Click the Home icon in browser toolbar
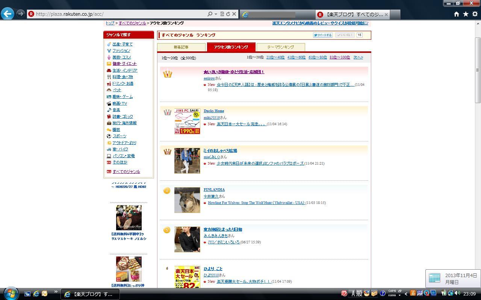Viewport: 481px width, 300px height. coord(456,14)
